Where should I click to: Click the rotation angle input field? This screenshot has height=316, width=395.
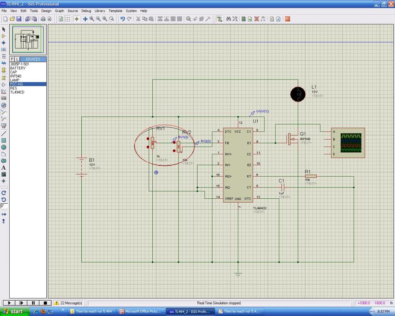click(4, 206)
